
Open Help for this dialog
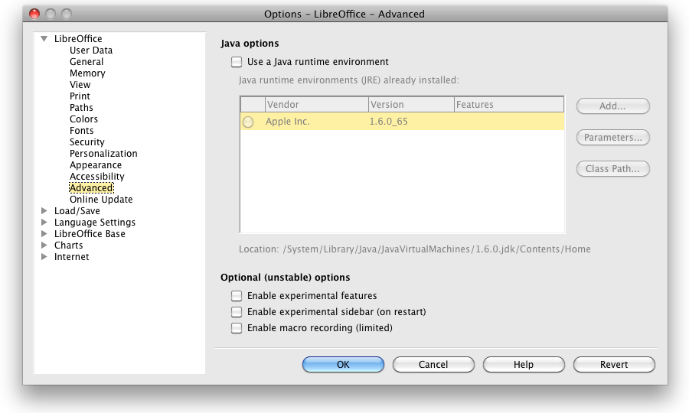tap(524, 364)
